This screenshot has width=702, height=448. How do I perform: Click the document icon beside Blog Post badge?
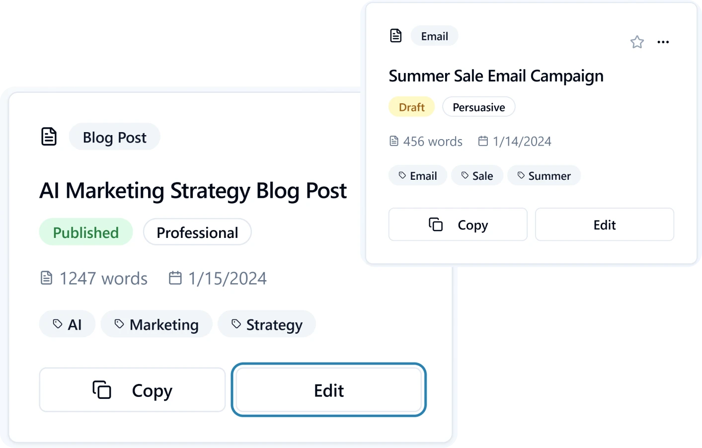pos(48,136)
